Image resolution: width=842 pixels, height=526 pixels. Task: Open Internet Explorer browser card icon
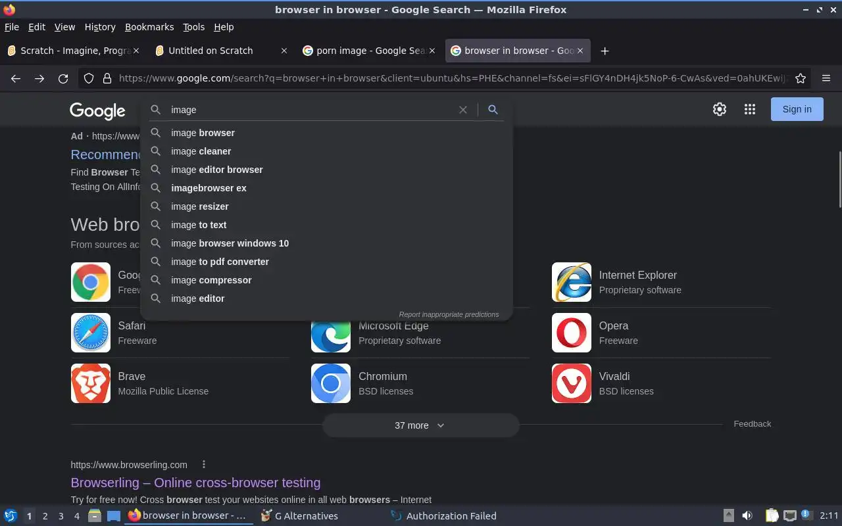(572, 282)
